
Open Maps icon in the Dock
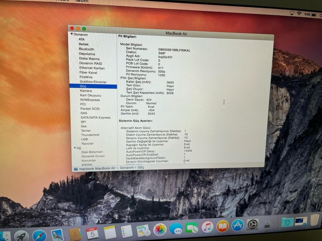click(143, 230)
